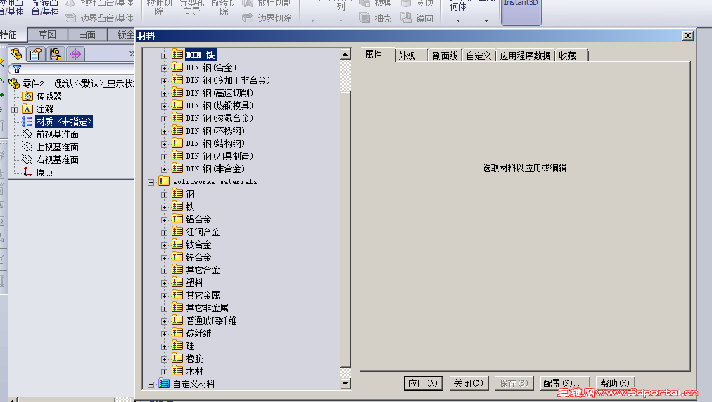
Task: Expand the DIN 钢(不锈钢) category
Action: (x=165, y=131)
